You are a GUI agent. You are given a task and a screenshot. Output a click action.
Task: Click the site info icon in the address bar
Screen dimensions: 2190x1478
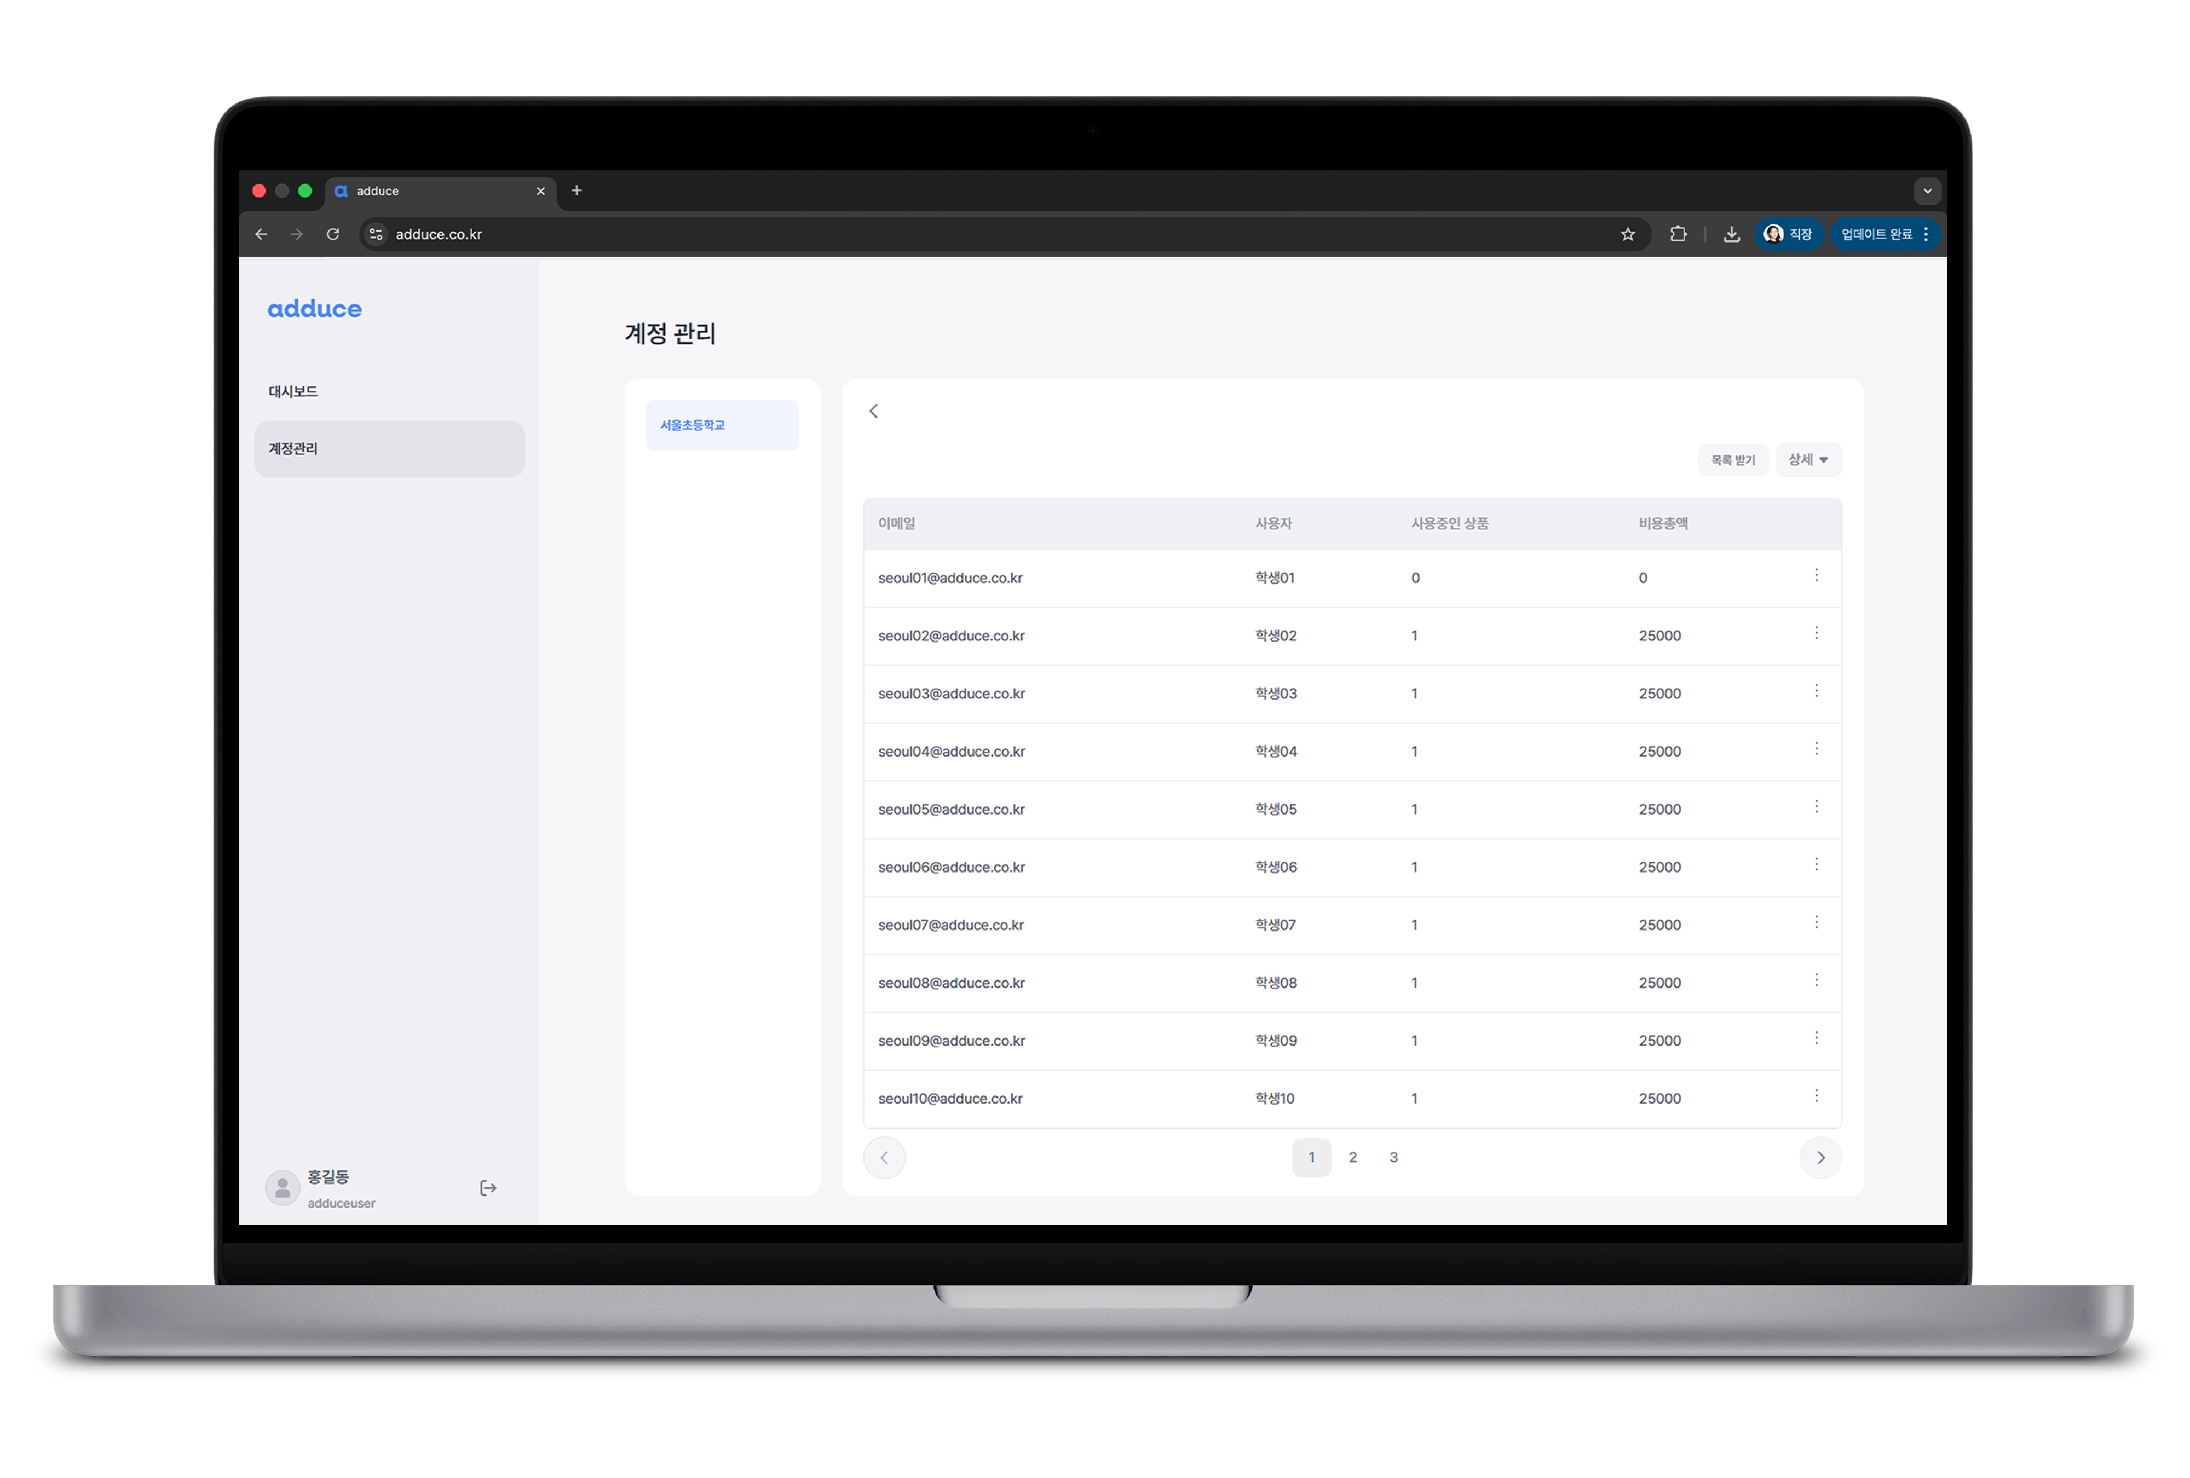click(376, 234)
